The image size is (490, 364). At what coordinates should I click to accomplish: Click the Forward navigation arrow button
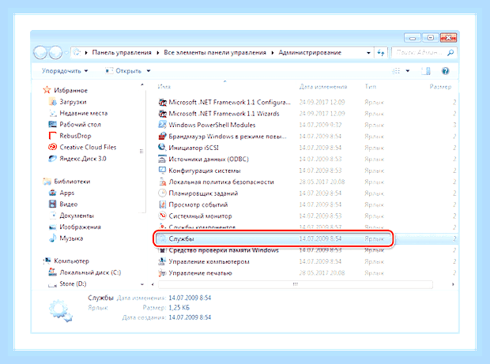[55, 52]
